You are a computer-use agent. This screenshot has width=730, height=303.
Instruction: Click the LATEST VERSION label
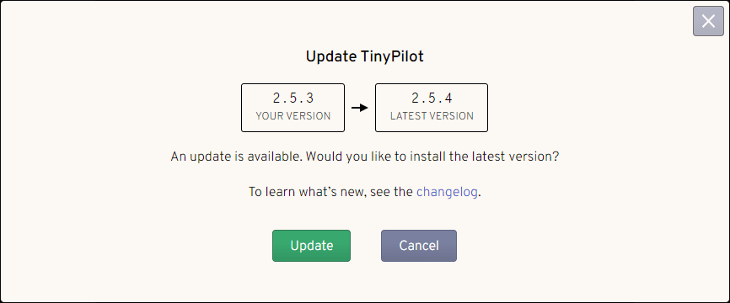click(432, 116)
